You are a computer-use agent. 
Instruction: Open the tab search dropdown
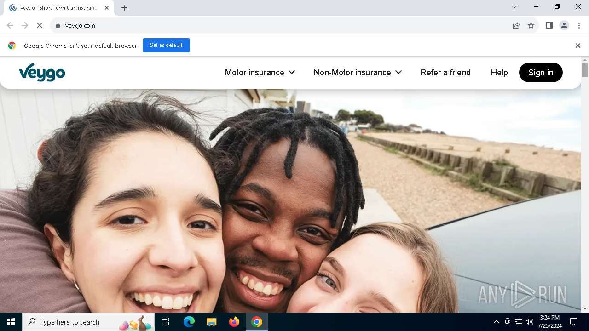pos(515,6)
